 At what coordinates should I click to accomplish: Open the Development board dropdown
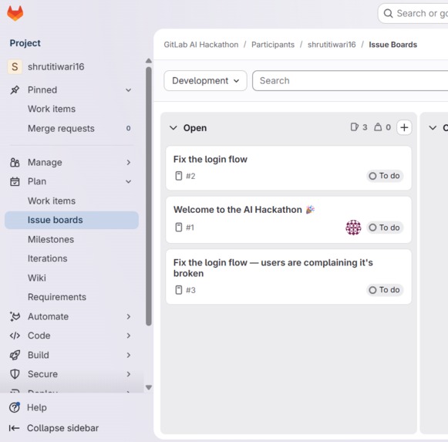[x=205, y=81]
